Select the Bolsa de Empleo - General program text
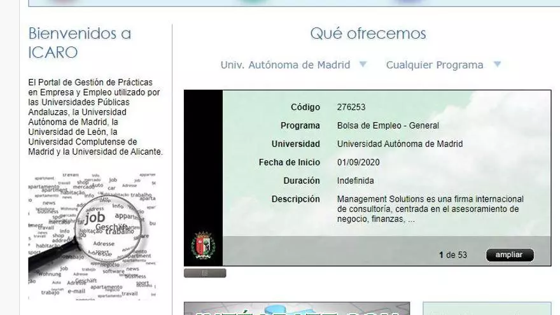The image size is (560, 315). pyautogui.click(x=388, y=126)
